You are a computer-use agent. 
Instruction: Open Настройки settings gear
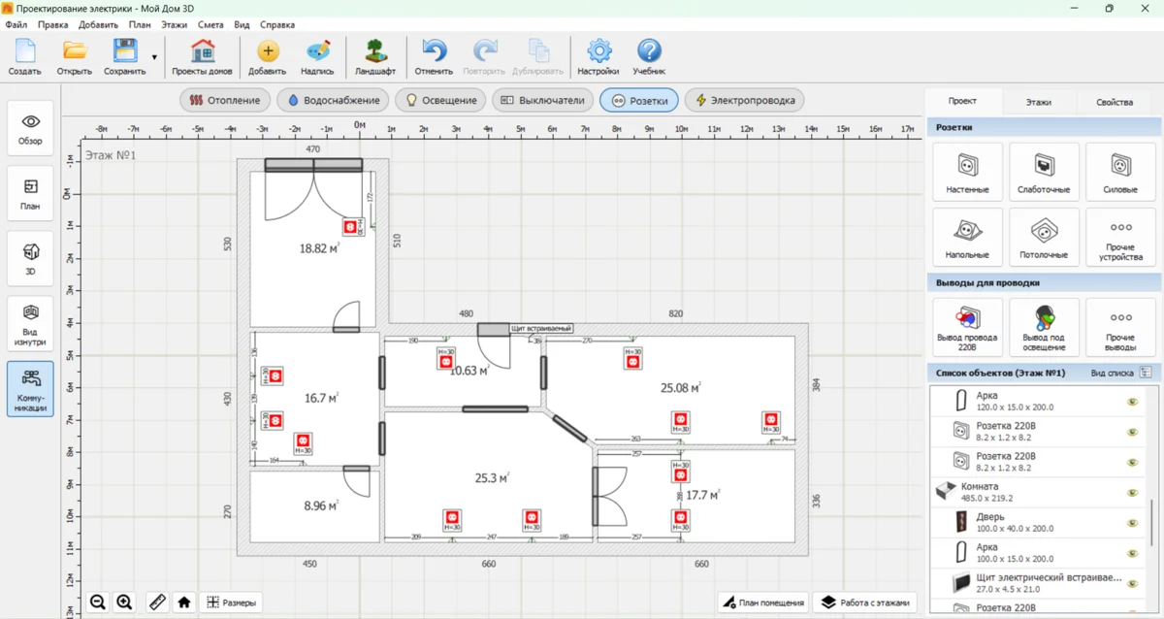[x=598, y=57]
